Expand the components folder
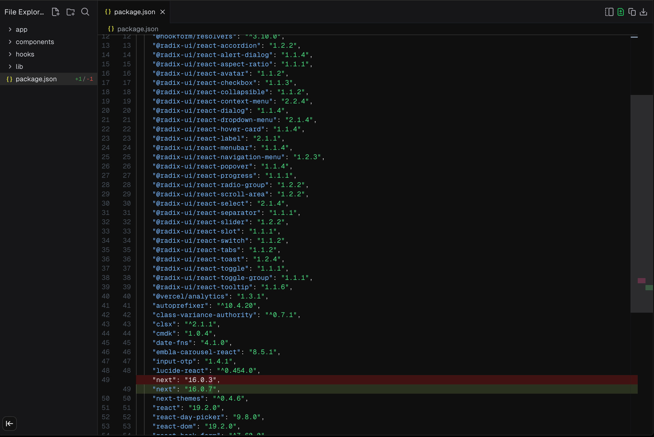The height and width of the screenshot is (437, 654). pyautogui.click(x=34, y=42)
